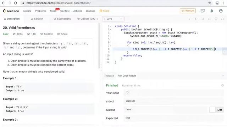Viewport: 227px width, 127px height.
Task: Click the editor console shortcut icon
Action: [x=209, y=19]
